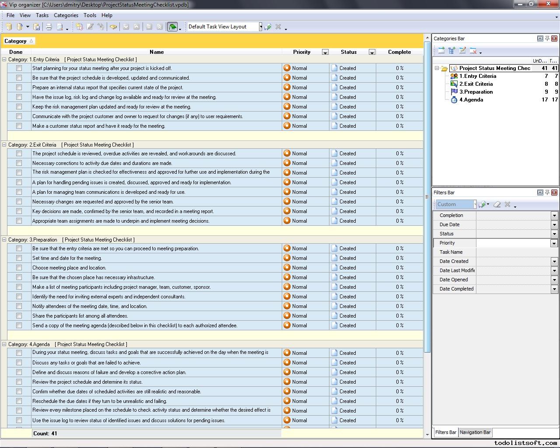Switch to the Navigation Bar tab
560x448 pixels.
tap(475, 432)
